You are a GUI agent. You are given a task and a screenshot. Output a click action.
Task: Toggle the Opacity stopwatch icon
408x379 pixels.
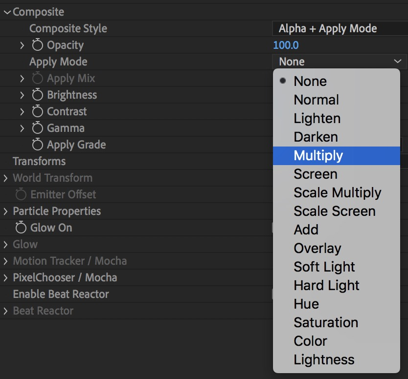pos(38,45)
